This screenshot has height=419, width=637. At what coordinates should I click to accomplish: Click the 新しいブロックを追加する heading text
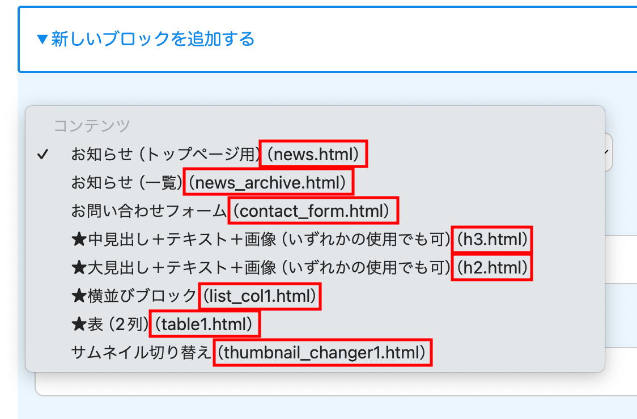(x=153, y=39)
